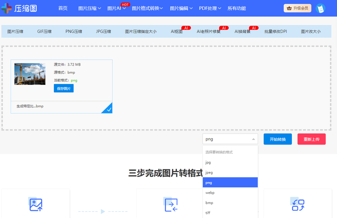
Task: Click the red 重新上传 button
Action: [x=311, y=139]
